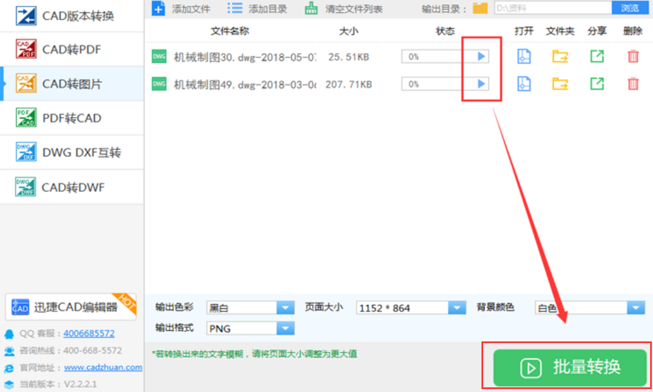The image size is (653, 392).
Task: Click QQ客服 bell icon
Action: (x=9, y=334)
